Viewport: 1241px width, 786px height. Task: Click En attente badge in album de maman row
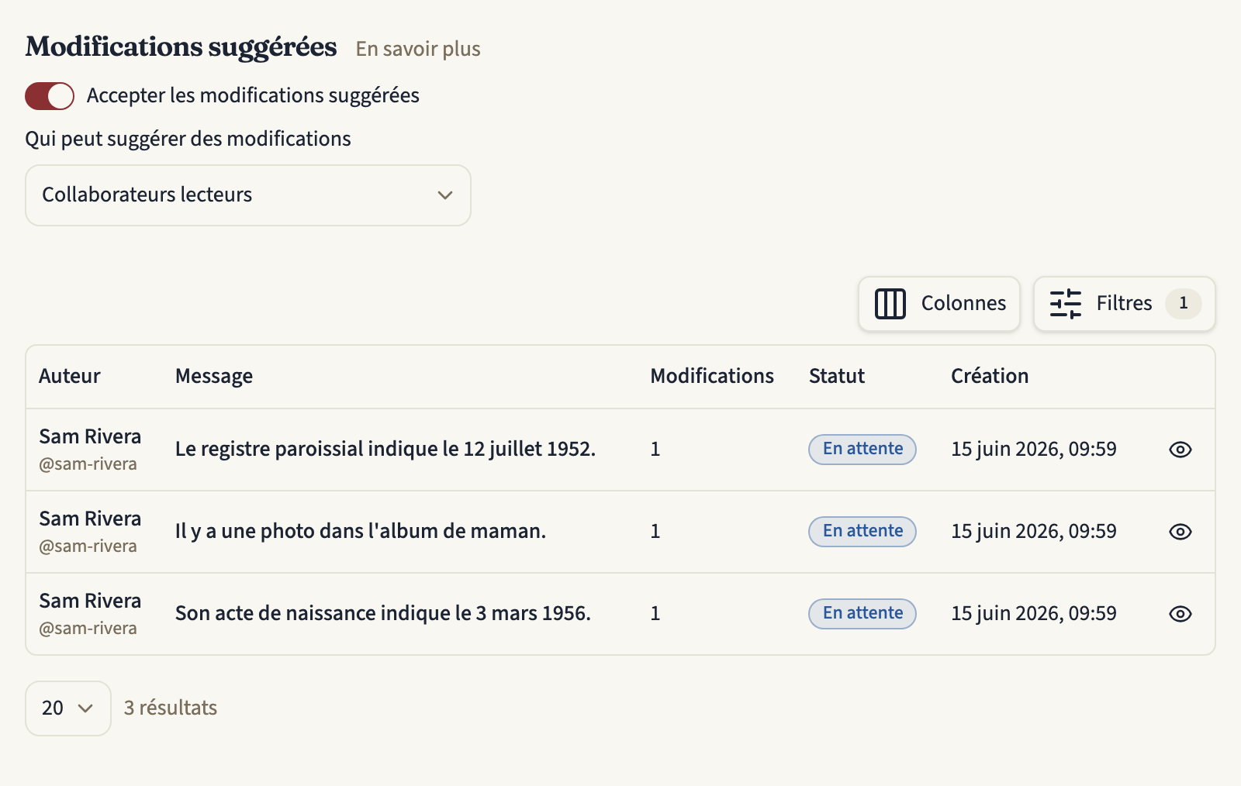(862, 532)
